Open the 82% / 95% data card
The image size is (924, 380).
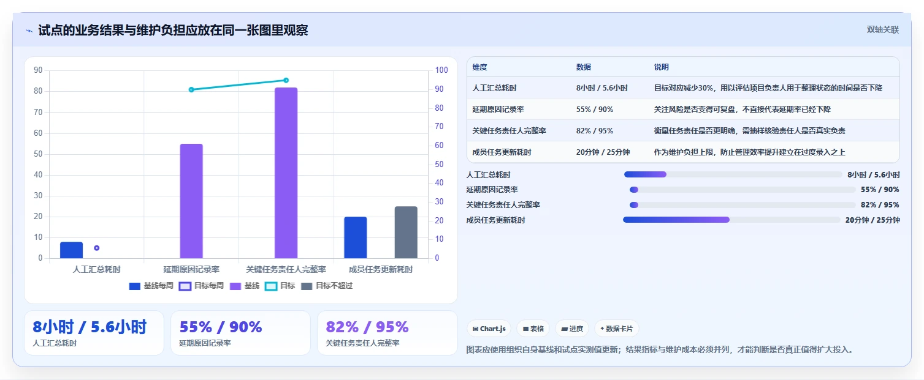pos(388,333)
